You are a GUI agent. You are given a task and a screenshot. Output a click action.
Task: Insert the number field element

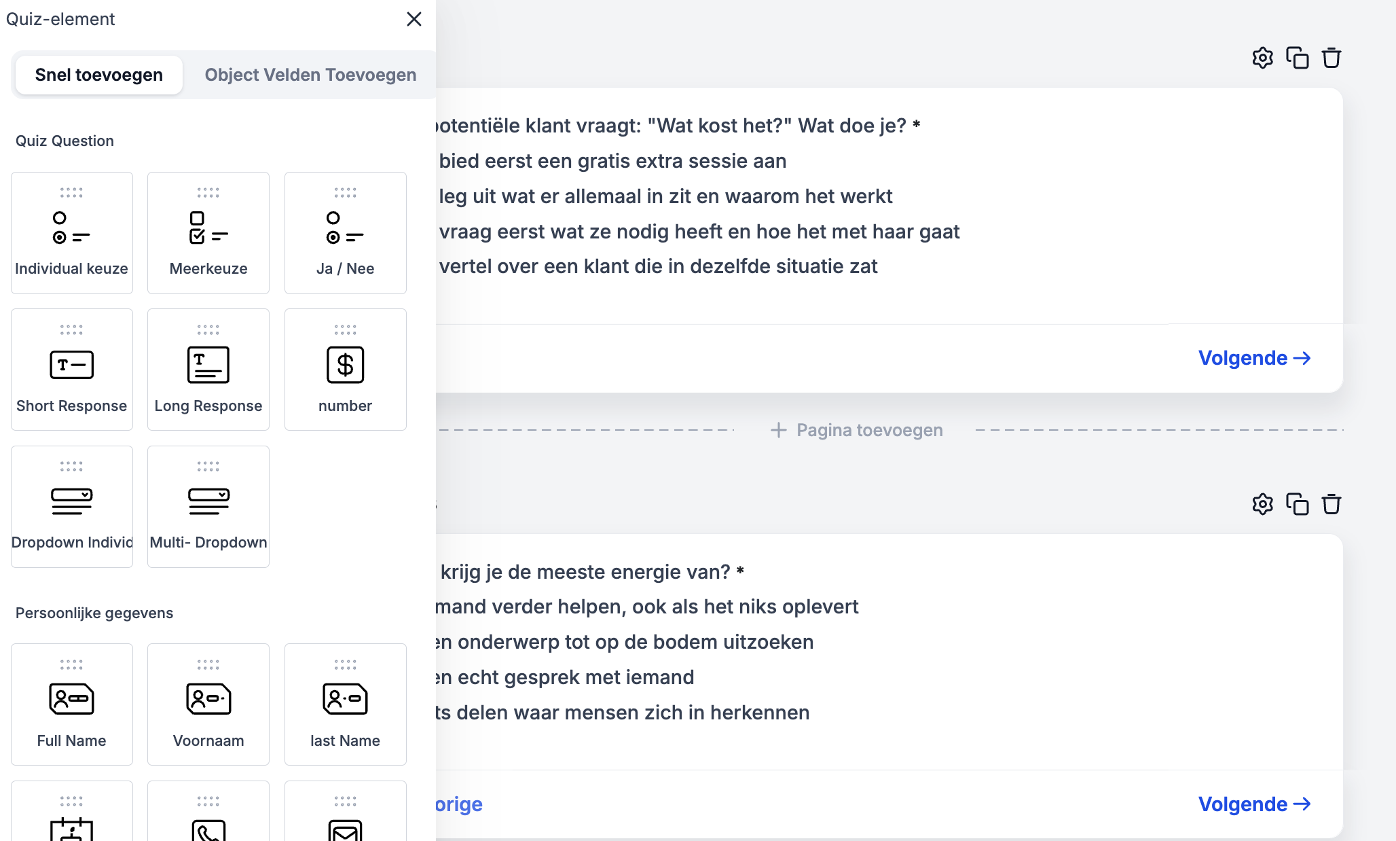click(346, 370)
